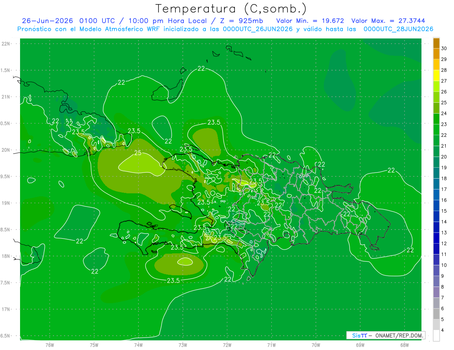Click legend value "13"
This screenshot has width=454, height=350.
[x=444, y=233]
